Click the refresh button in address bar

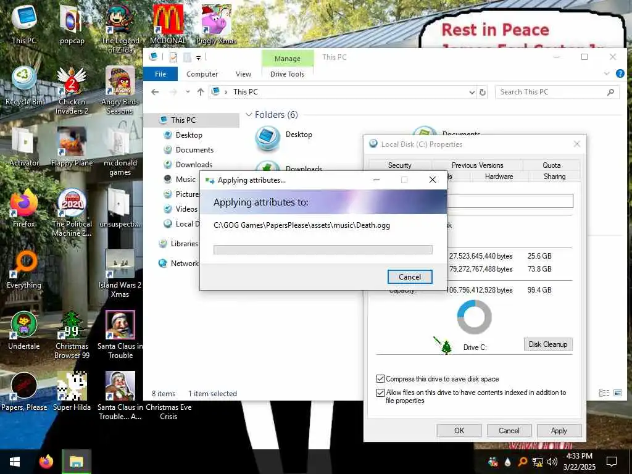pos(483,93)
